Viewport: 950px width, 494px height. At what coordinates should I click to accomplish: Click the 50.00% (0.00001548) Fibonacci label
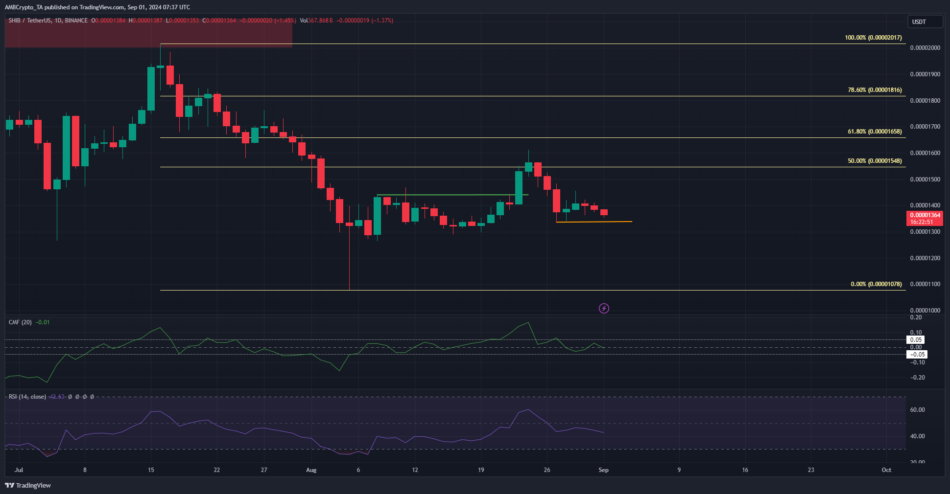[x=875, y=161]
